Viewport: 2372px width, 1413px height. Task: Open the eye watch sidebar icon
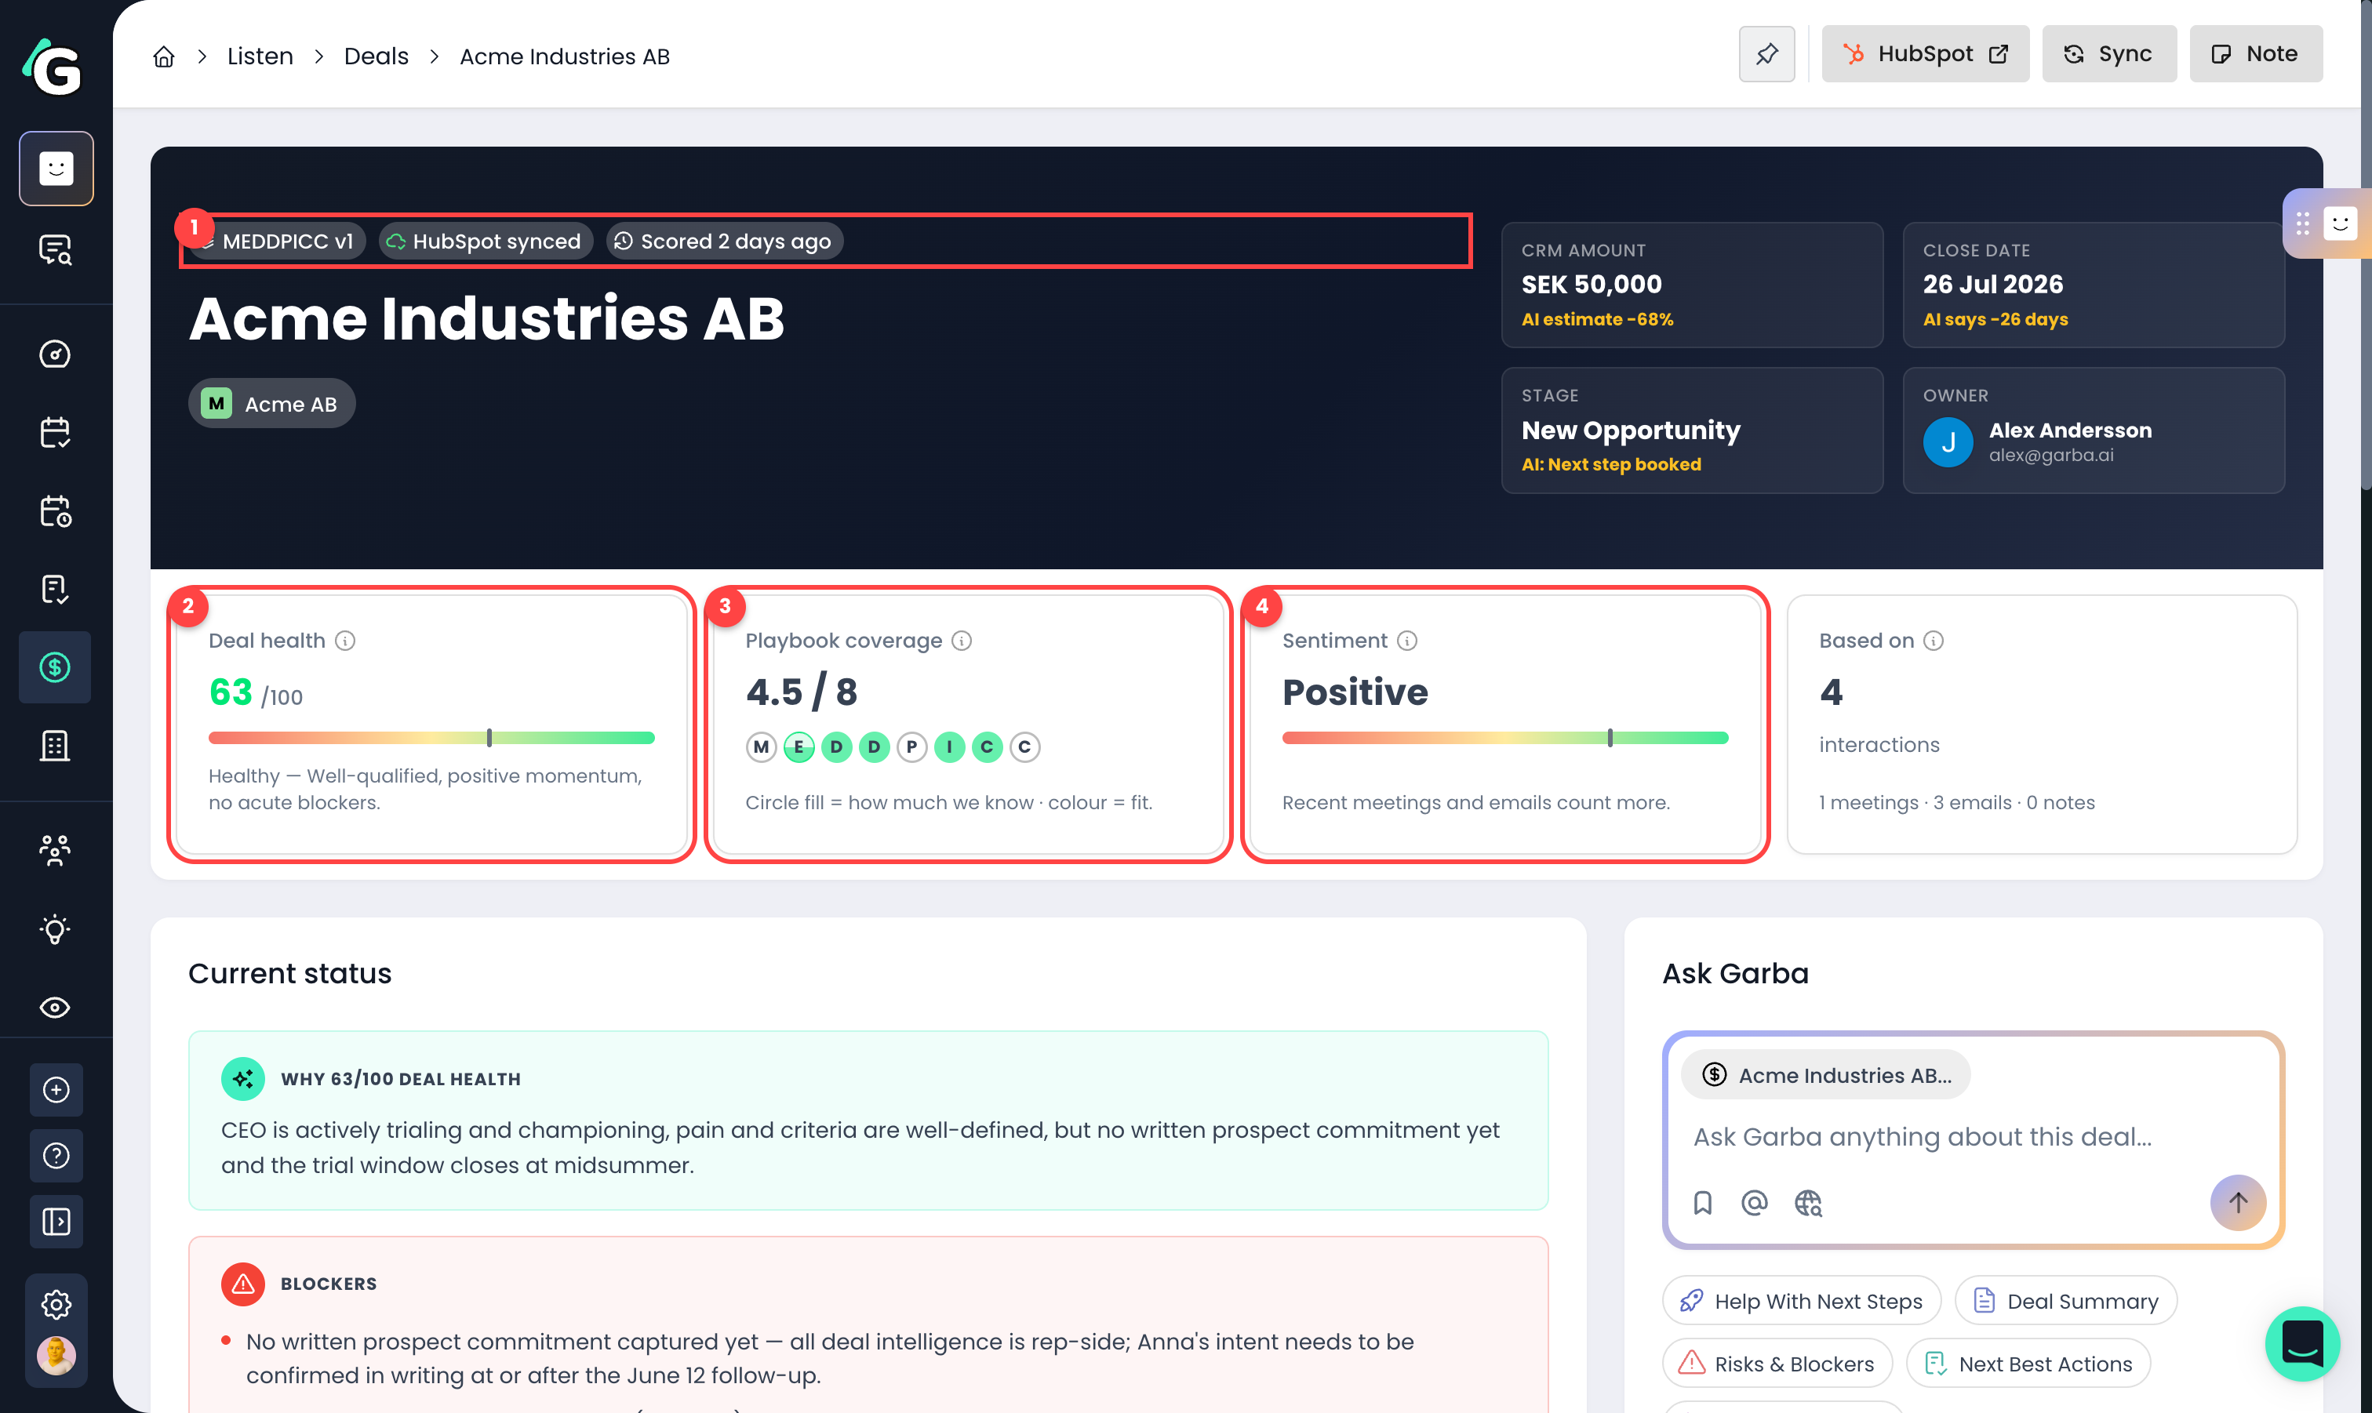(55, 1008)
